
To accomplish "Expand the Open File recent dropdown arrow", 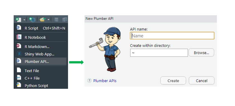I will coord(49,19).
